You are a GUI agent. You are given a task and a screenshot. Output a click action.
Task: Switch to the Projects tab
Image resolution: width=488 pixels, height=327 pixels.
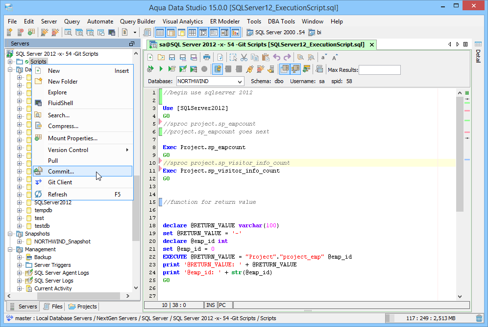(x=82, y=306)
